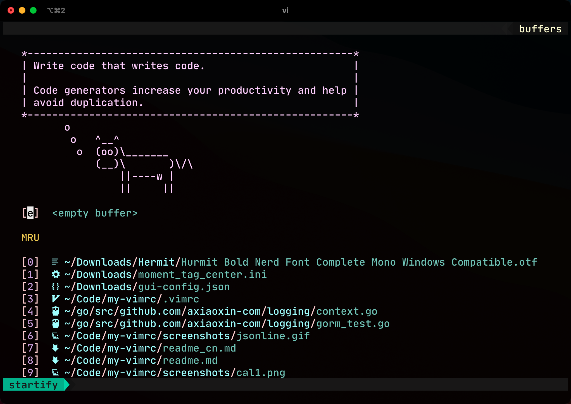The width and height of the screenshot is (571, 404).
Task: Click the markdown arrow icon for readme_cn.md
Action: [x=56, y=348]
